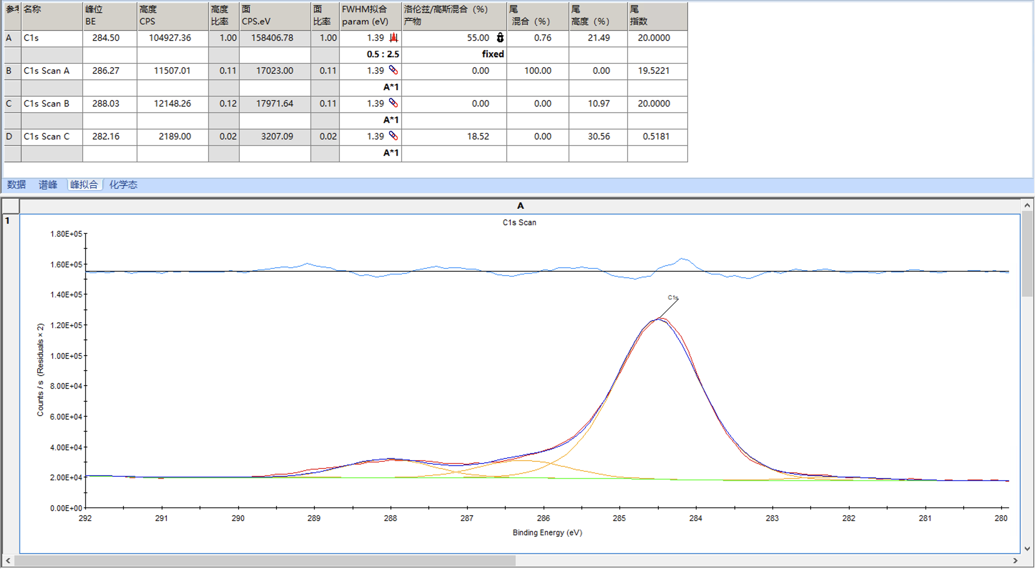The height and width of the screenshot is (569, 1035).
Task: Click the link icon in C1s Scan A row
Action: [393, 70]
